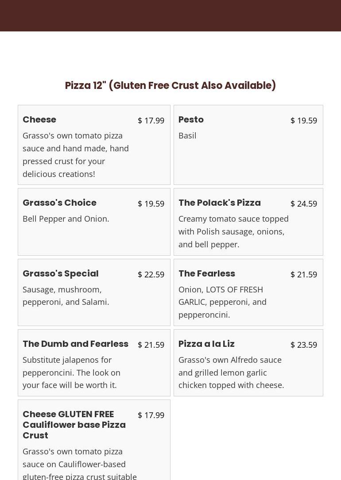Click the Pesto pizza $ 19.59 price
Image resolution: width=341 pixels, height=480 pixels.
click(303, 120)
